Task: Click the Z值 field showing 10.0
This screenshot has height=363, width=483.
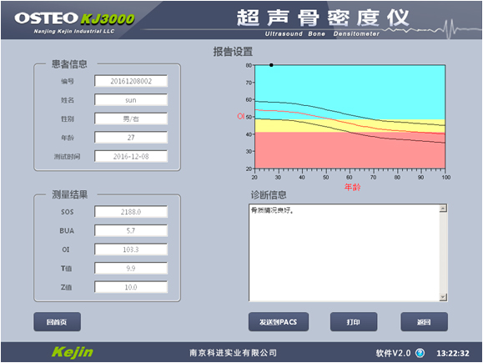Action: pyautogui.click(x=131, y=287)
